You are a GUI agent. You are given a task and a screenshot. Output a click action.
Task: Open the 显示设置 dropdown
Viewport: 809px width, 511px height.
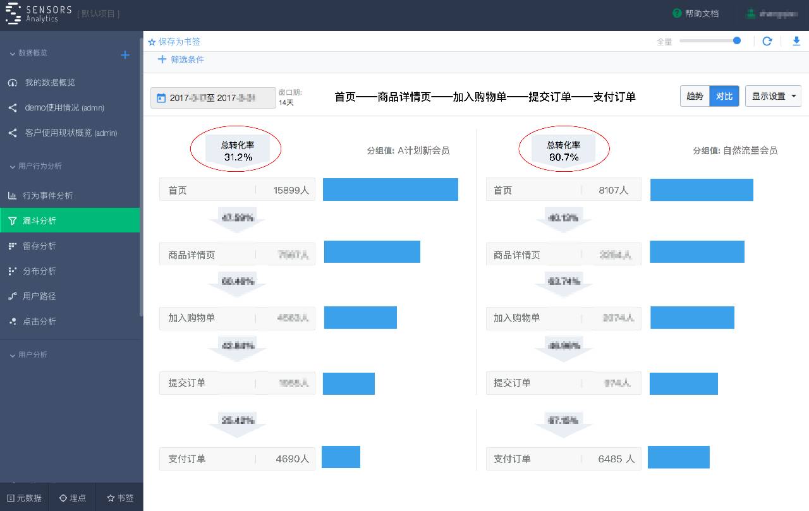point(773,96)
